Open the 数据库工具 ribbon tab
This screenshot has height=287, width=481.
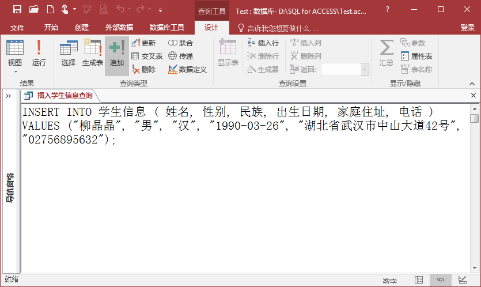(167, 28)
